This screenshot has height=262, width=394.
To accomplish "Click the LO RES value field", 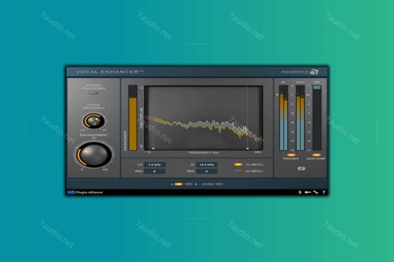I will [x=154, y=171].
